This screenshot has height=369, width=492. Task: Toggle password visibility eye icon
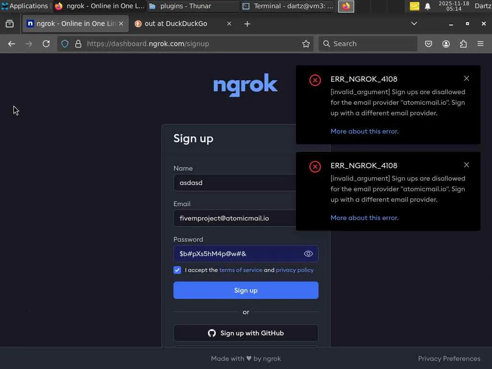coord(308,254)
